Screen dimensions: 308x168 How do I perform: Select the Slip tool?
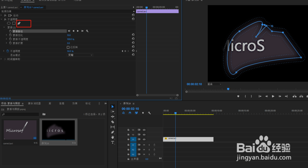coord(112,127)
